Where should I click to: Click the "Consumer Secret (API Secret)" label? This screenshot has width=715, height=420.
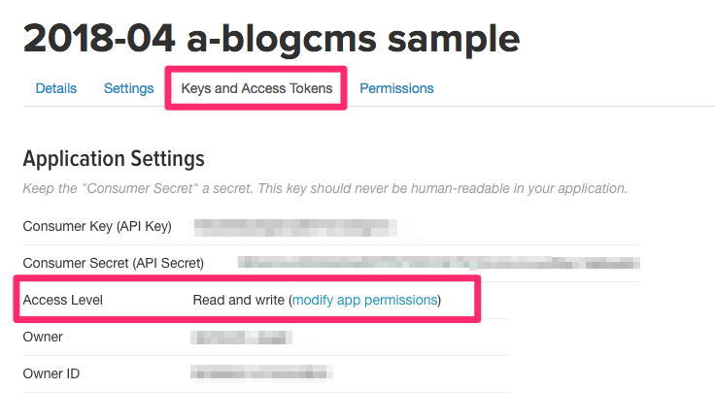point(114,263)
